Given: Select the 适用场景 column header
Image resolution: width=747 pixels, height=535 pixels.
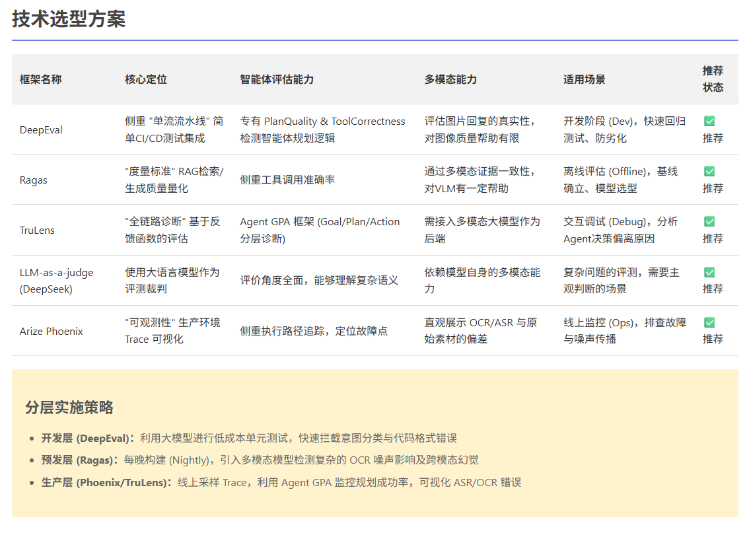Looking at the screenshot, I should 584,79.
